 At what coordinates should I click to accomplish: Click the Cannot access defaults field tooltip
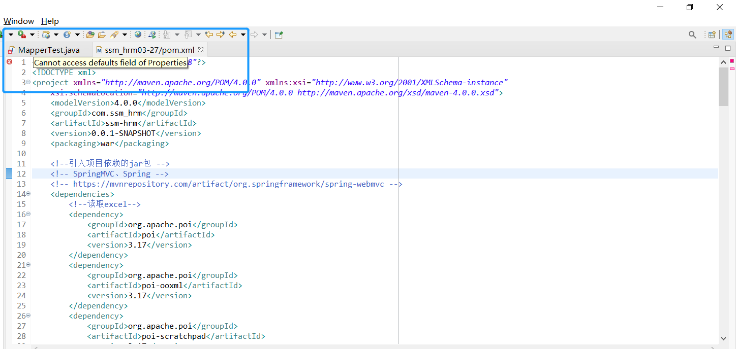pyautogui.click(x=111, y=62)
